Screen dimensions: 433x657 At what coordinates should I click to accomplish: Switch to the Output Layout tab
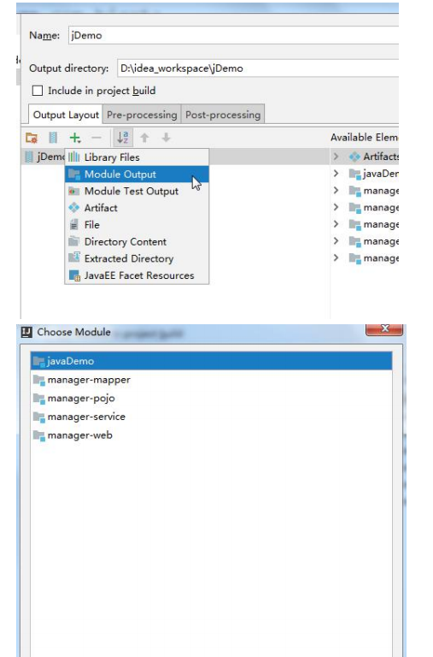pyautogui.click(x=66, y=115)
